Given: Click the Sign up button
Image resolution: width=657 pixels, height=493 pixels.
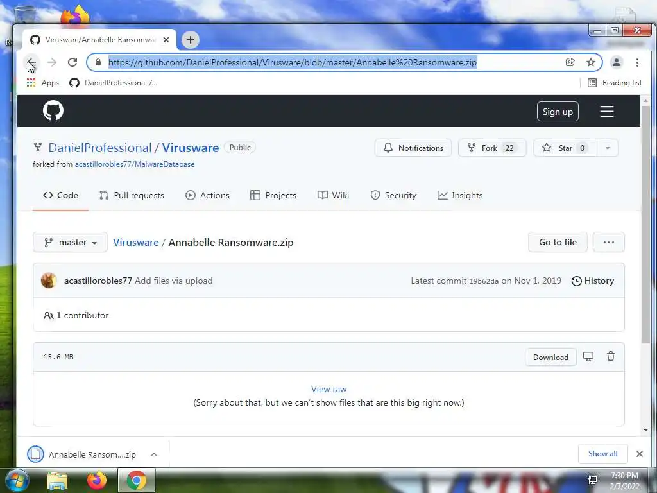Looking at the screenshot, I should [x=558, y=112].
